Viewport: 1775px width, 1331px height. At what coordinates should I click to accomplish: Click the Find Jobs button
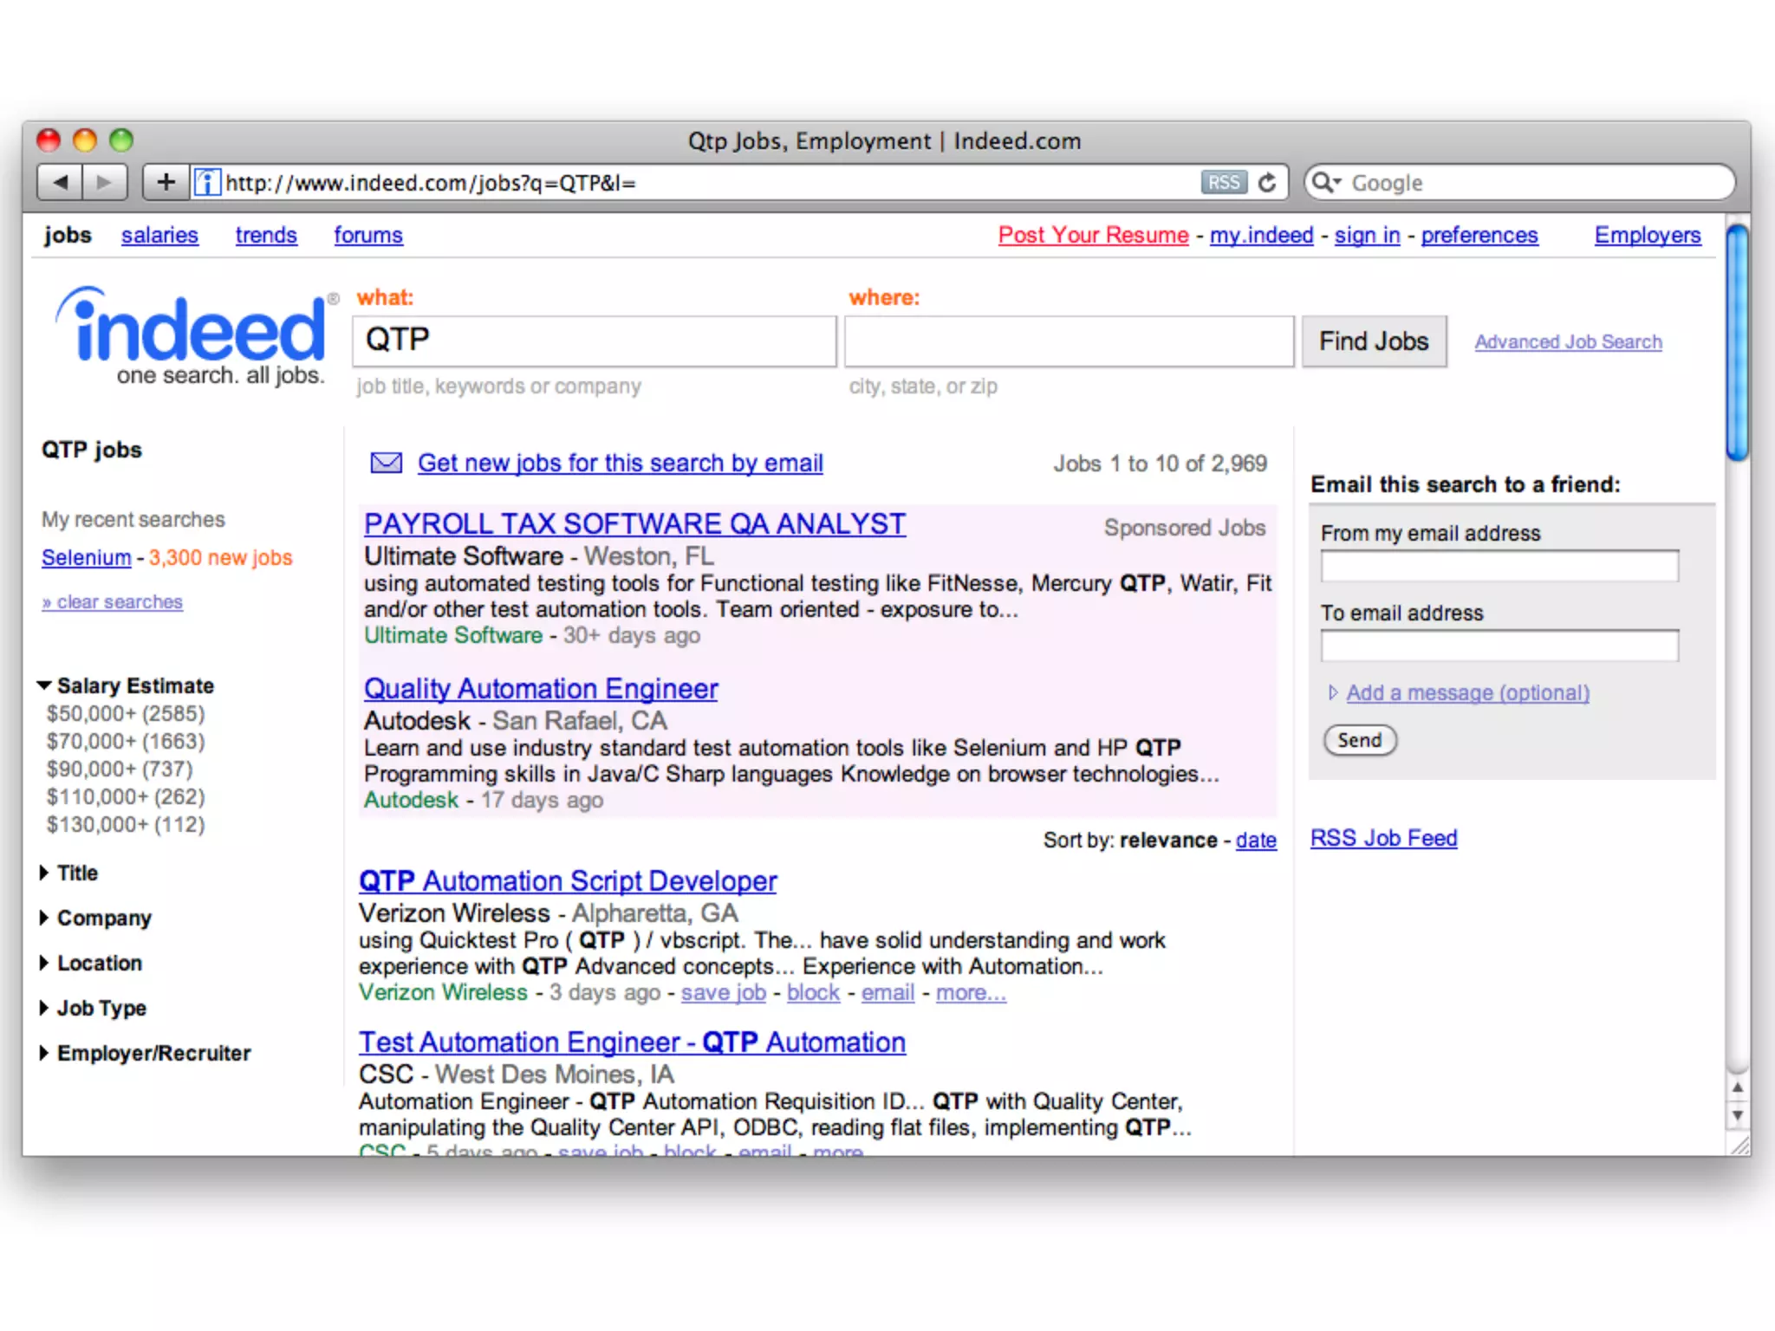pyautogui.click(x=1374, y=341)
